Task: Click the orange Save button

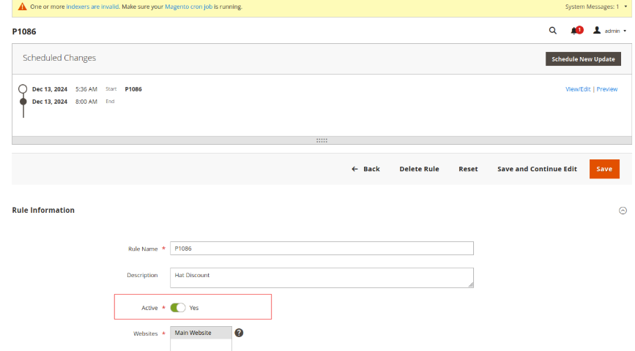Action: click(x=604, y=169)
